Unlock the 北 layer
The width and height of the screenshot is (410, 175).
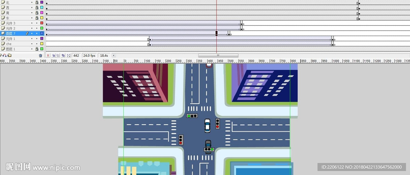click(x=36, y=2)
